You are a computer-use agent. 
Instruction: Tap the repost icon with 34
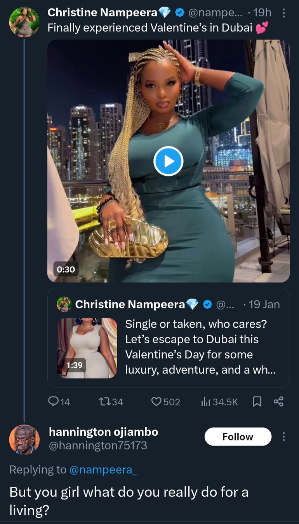tap(105, 402)
